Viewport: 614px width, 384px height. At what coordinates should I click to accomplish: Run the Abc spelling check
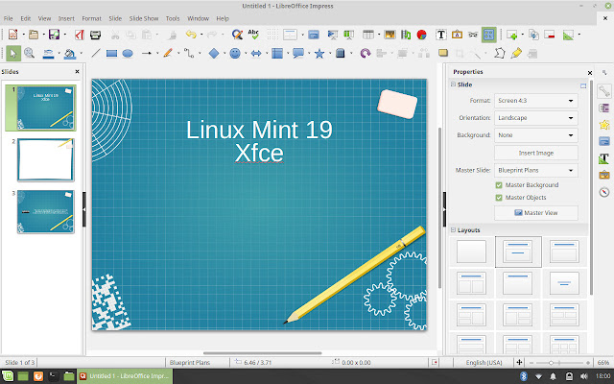point(253,35)
